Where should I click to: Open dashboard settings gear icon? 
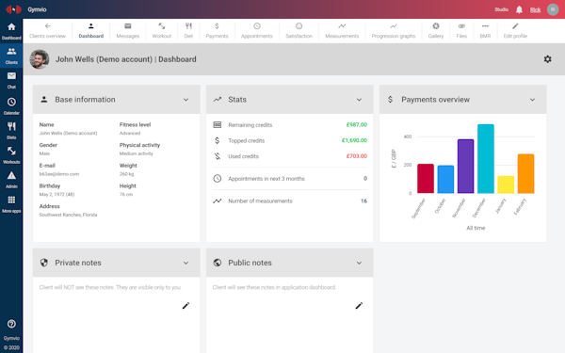[547, 59]
